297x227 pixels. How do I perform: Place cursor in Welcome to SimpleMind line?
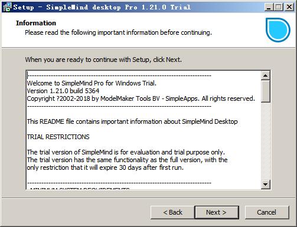[92, 83]
